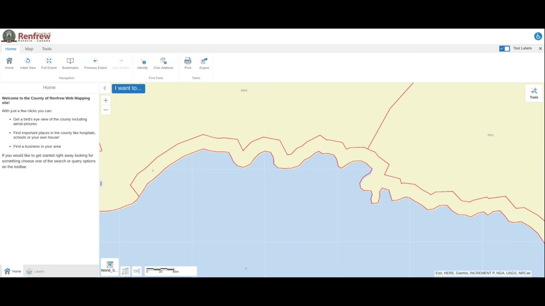
Task: Open World_S basemap switcher
Action: (x=109, y=267)
